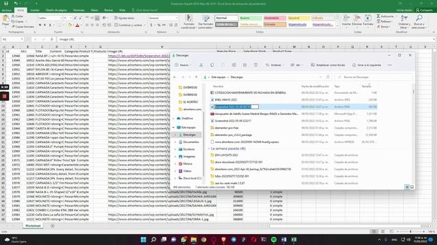This screenshot has width=437, height=245.
Task: Click the red font color A swatch
Action: click(77, 25)
